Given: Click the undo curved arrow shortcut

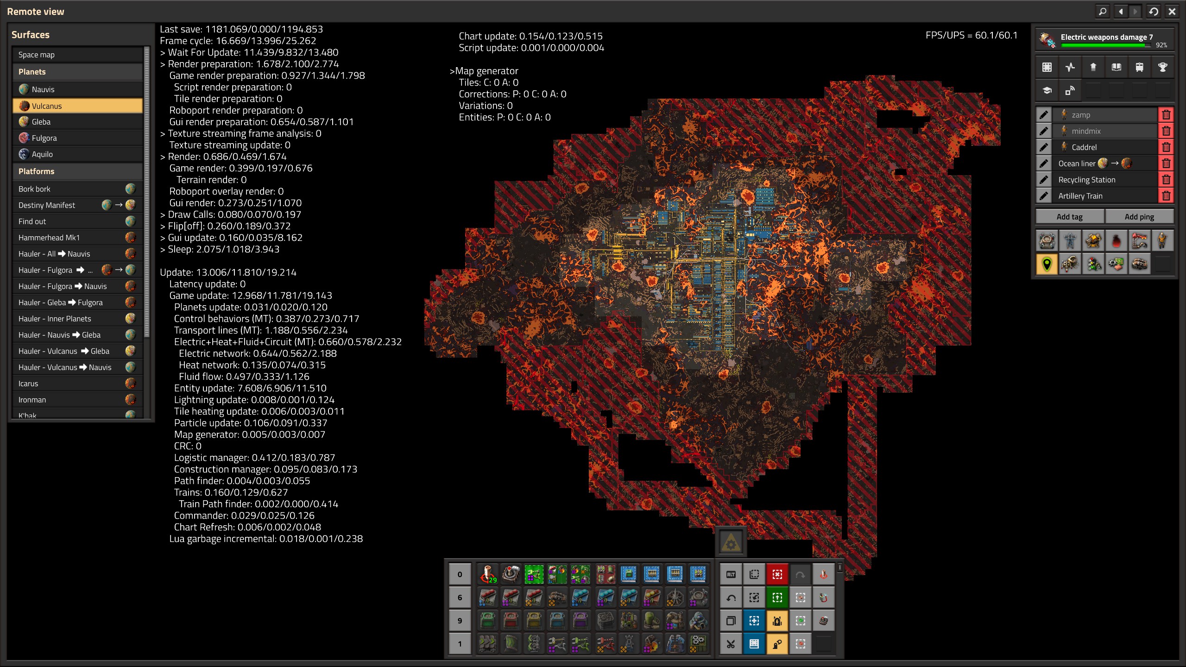Looking at the screenshot, I should (x=731, y=598).
